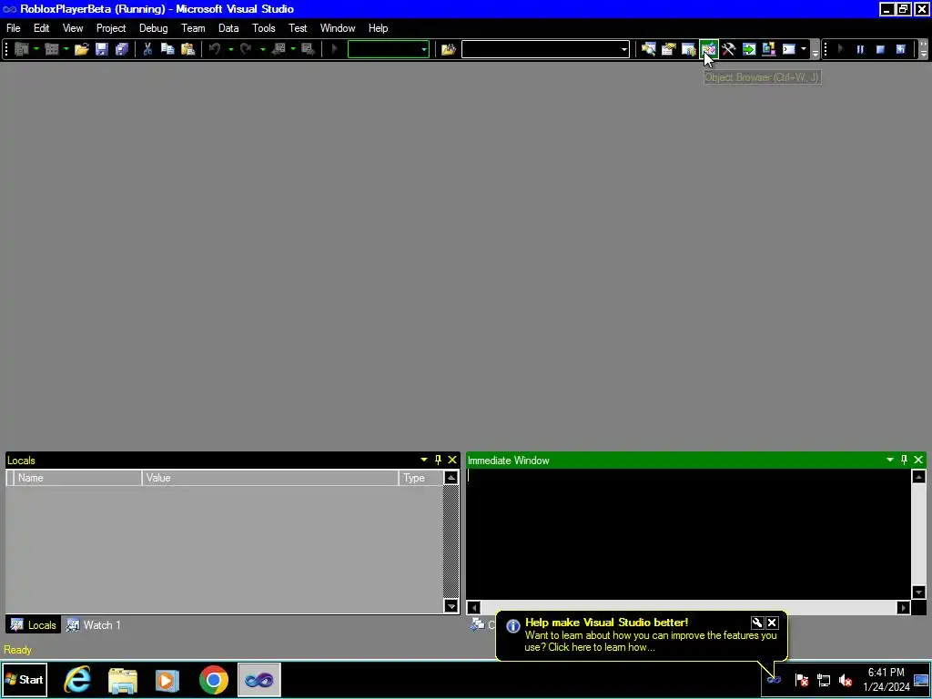Click the Save floppy disk icon
This screenshot has width=932, height=699.
click(x=102, y=49)
